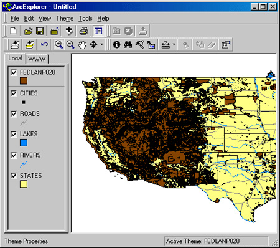The image size is (280, 248).
Task: Expand the Direction tool dropdown arrow
Action: point(101,44)
